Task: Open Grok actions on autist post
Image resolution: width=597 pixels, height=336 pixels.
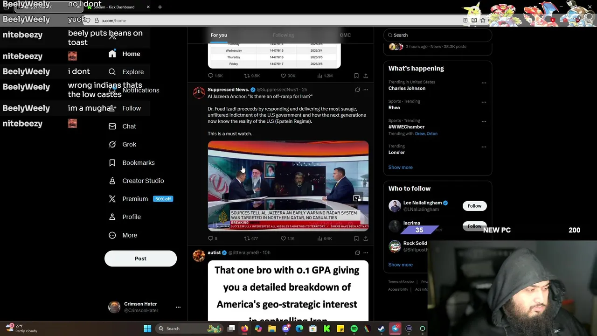Action: [x=357, y=252]
